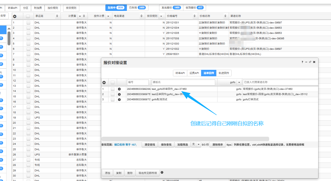Image resolution: width=331 pixels, height=181 pixels.
Task: Select checkbox for test_gofo转单回传_dev-37460 row
Action: [113, 89]
